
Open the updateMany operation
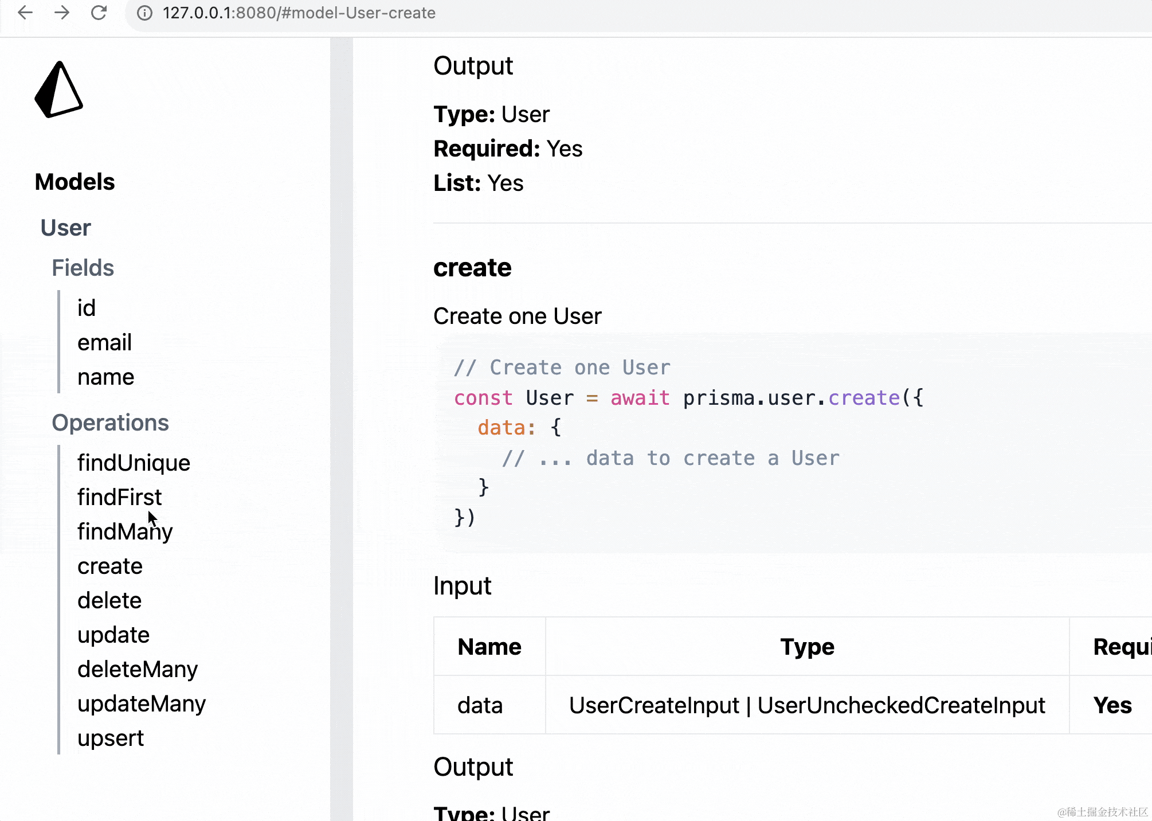tap(141, 703)
